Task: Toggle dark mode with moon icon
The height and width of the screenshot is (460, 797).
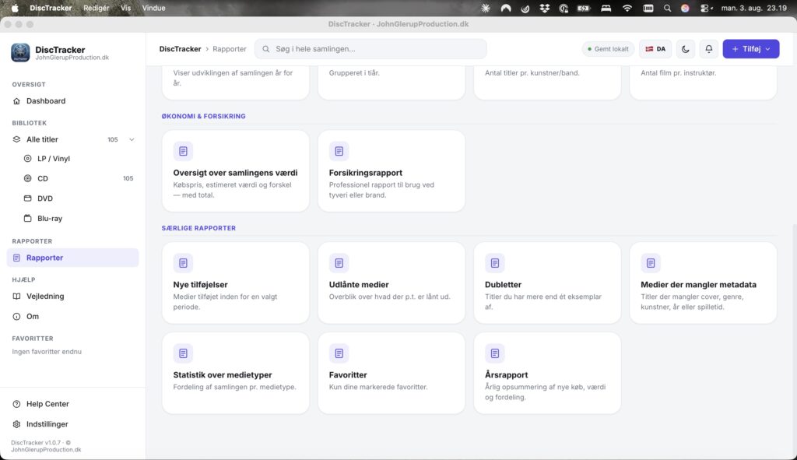Action: (685, 49)
